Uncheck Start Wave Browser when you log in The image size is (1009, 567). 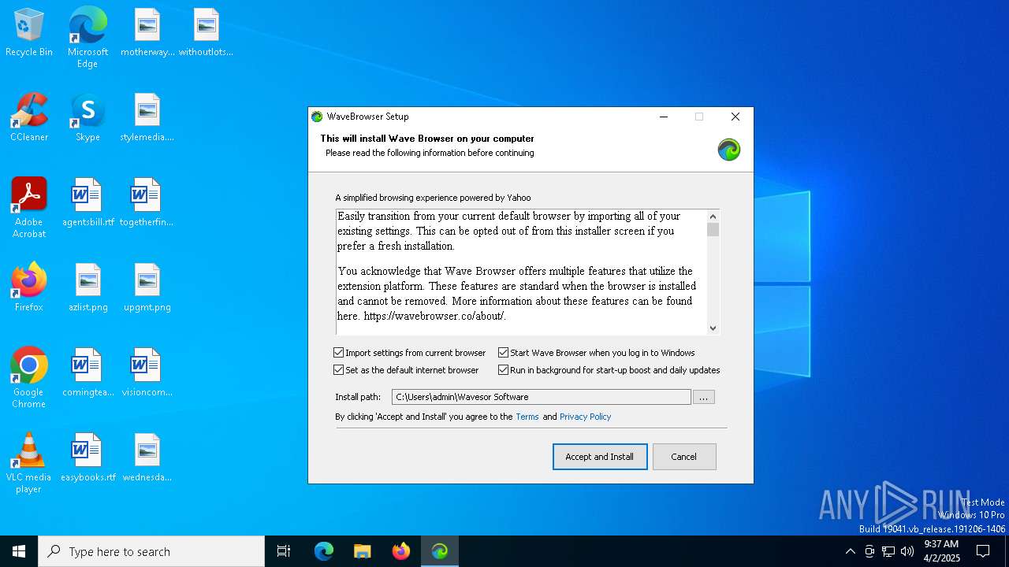click(x=503, y=353)
